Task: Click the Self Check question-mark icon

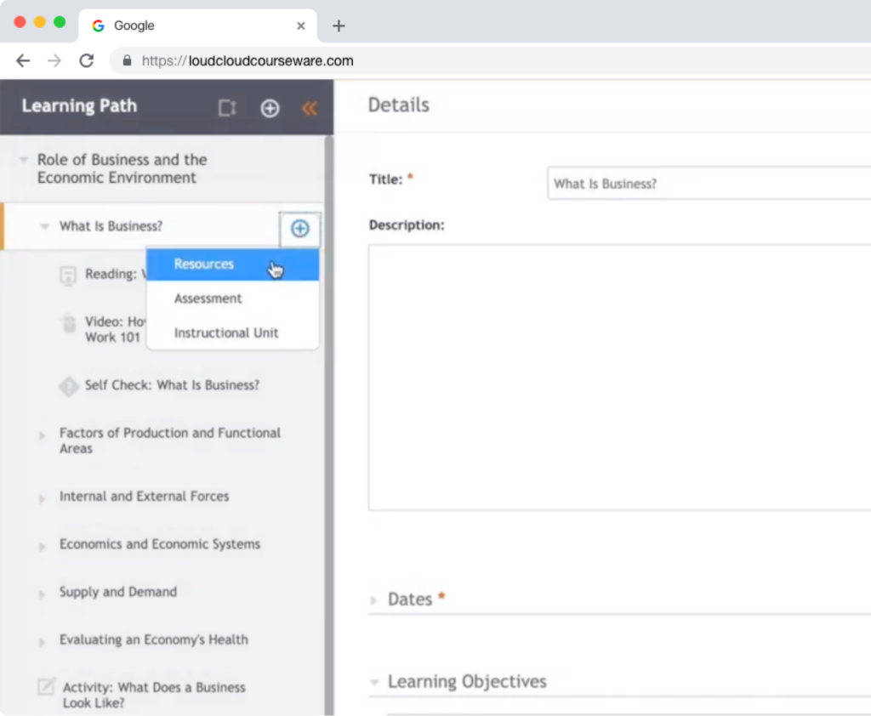Action: coord(69,385)
